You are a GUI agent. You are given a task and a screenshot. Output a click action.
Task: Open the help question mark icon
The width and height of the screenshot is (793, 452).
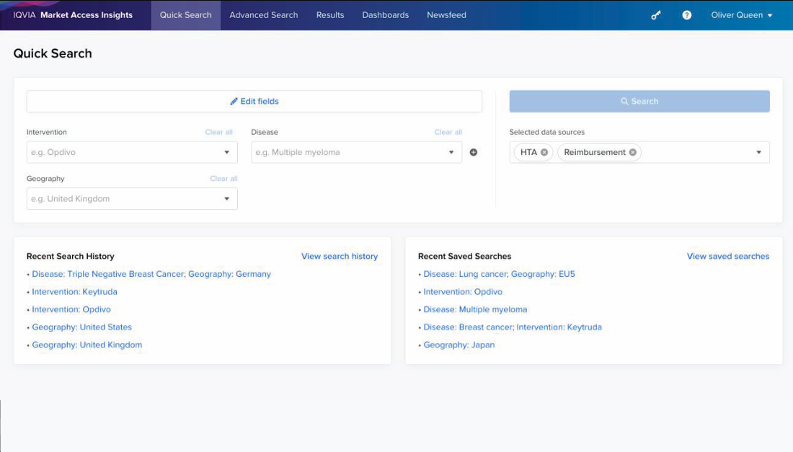pyautogui.click(x=686, y=15)
